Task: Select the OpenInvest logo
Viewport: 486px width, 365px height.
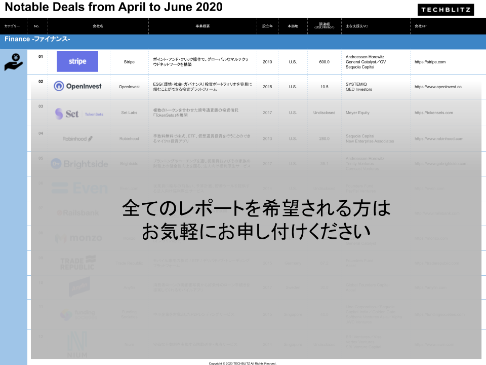Action: pos(77,86)
